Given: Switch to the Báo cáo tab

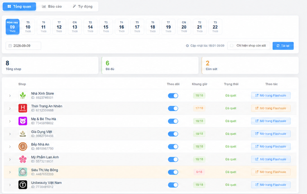Looking at the screenshot, I should pos(52,7).
